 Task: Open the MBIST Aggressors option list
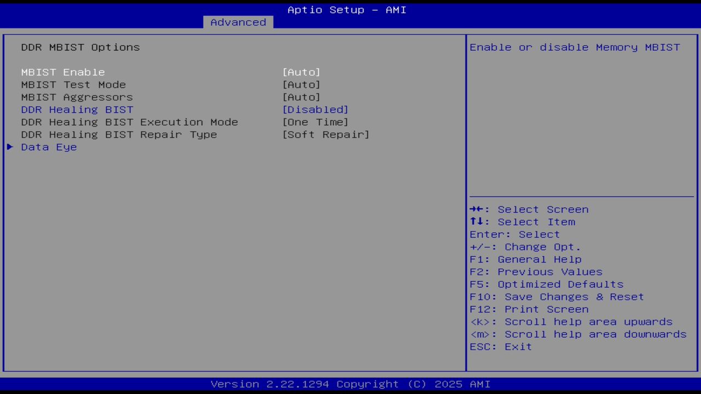(x=302, y=97)
